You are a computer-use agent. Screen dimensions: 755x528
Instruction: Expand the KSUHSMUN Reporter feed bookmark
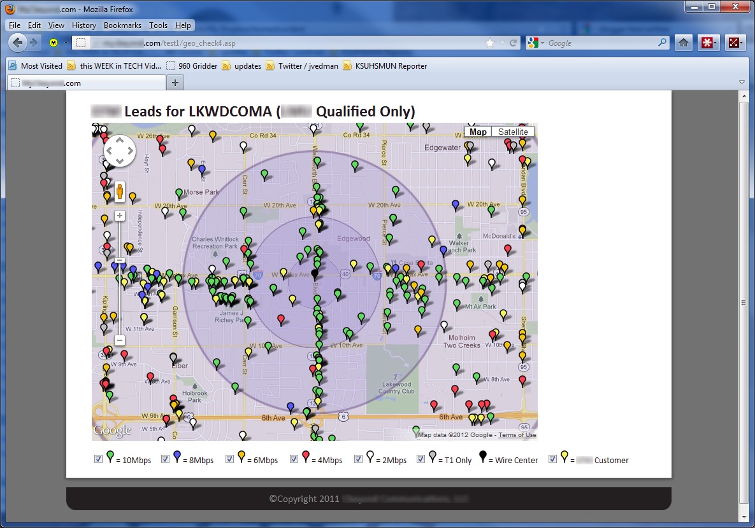(x=385, y=66)
